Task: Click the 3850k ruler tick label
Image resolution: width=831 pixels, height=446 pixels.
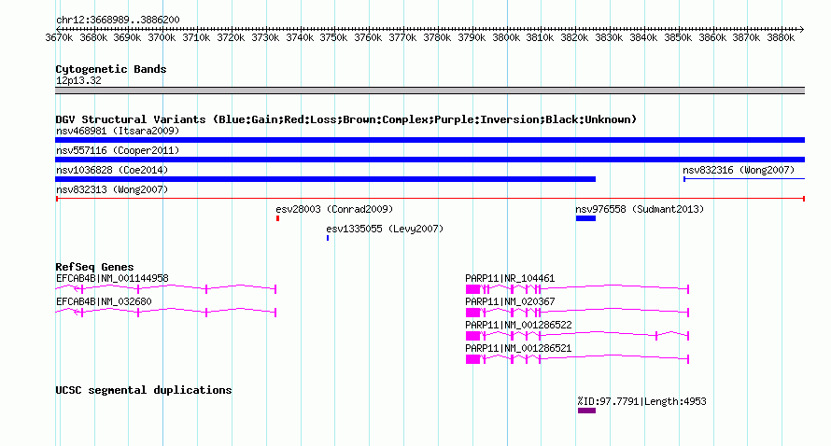Action: coord(678,37)
